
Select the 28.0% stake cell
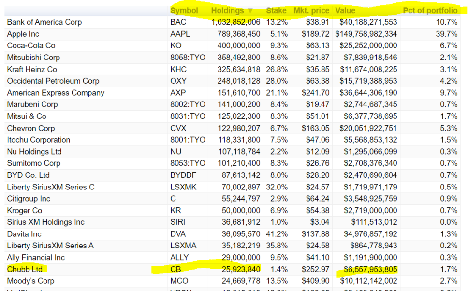pos(277,81)
